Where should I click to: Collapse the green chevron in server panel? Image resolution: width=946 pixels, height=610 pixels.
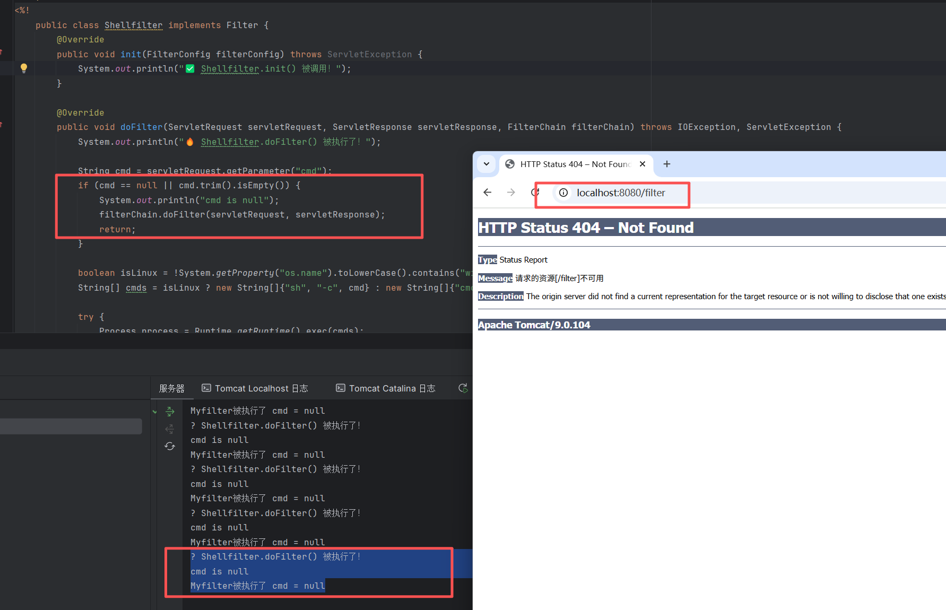(x=154, y=412)
